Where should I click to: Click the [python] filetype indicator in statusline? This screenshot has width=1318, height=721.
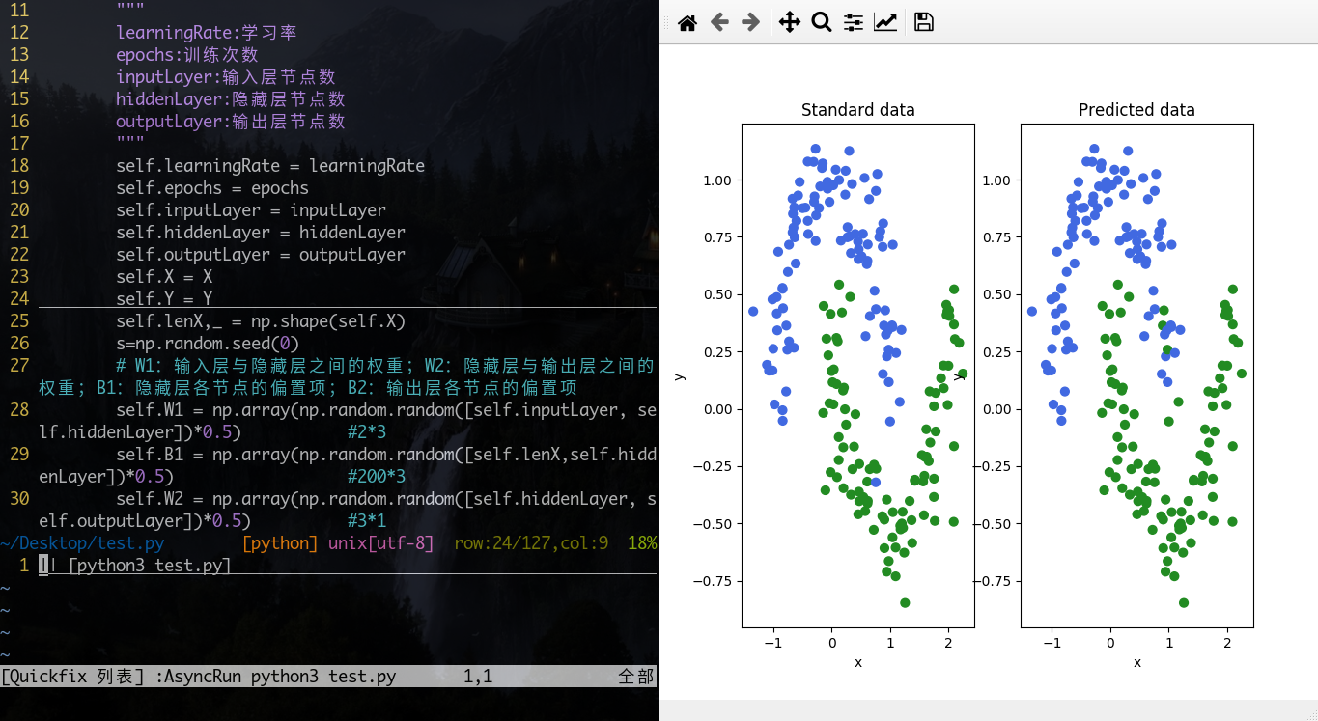(280, 542)
